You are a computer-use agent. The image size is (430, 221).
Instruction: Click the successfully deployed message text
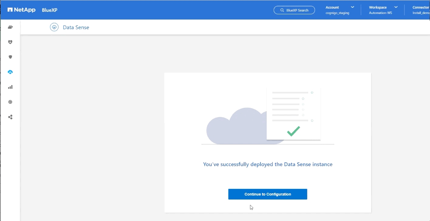tap(268, 164)
